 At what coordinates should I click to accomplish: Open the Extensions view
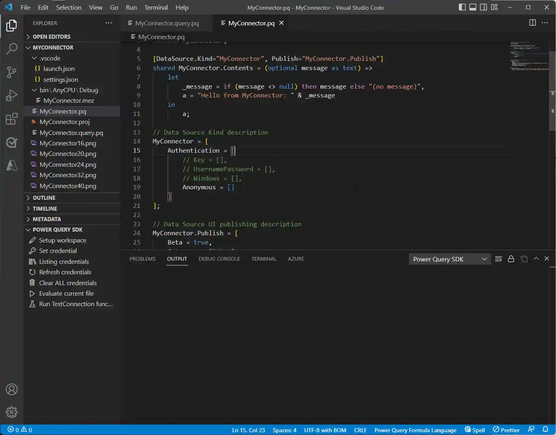tap(11, 118)
